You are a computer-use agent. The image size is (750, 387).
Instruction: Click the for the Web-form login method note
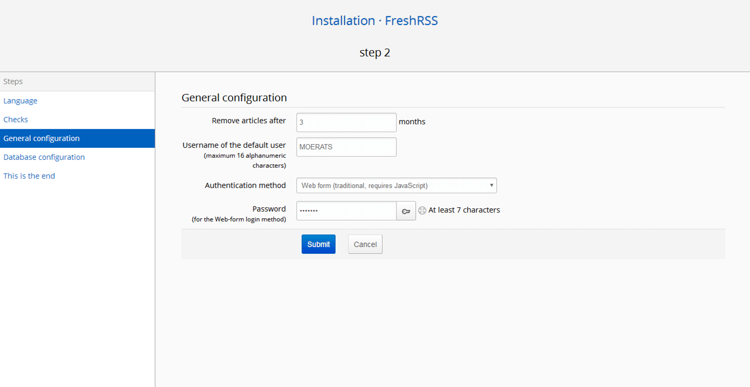pyautogui.click(x=239, y=219)
